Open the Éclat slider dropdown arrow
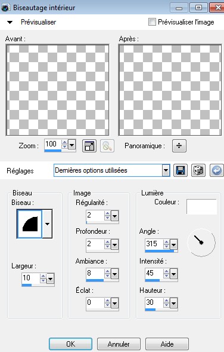 click(x=114, y=304)
